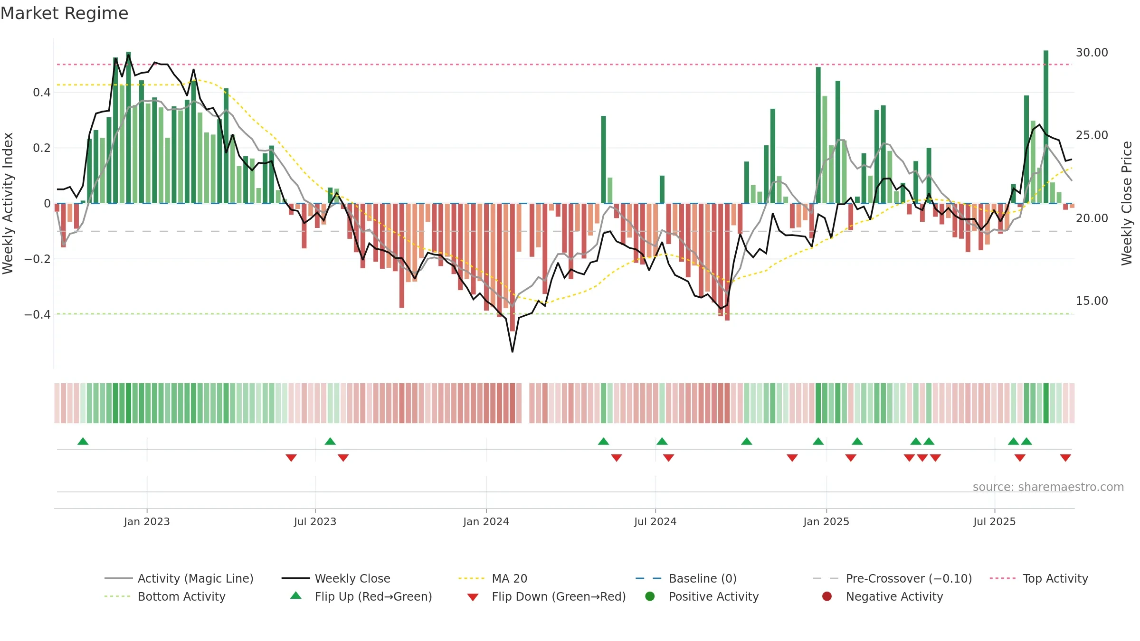Click the Jan 2025 x-axis label
The image size is (1140, 641).
826,521
